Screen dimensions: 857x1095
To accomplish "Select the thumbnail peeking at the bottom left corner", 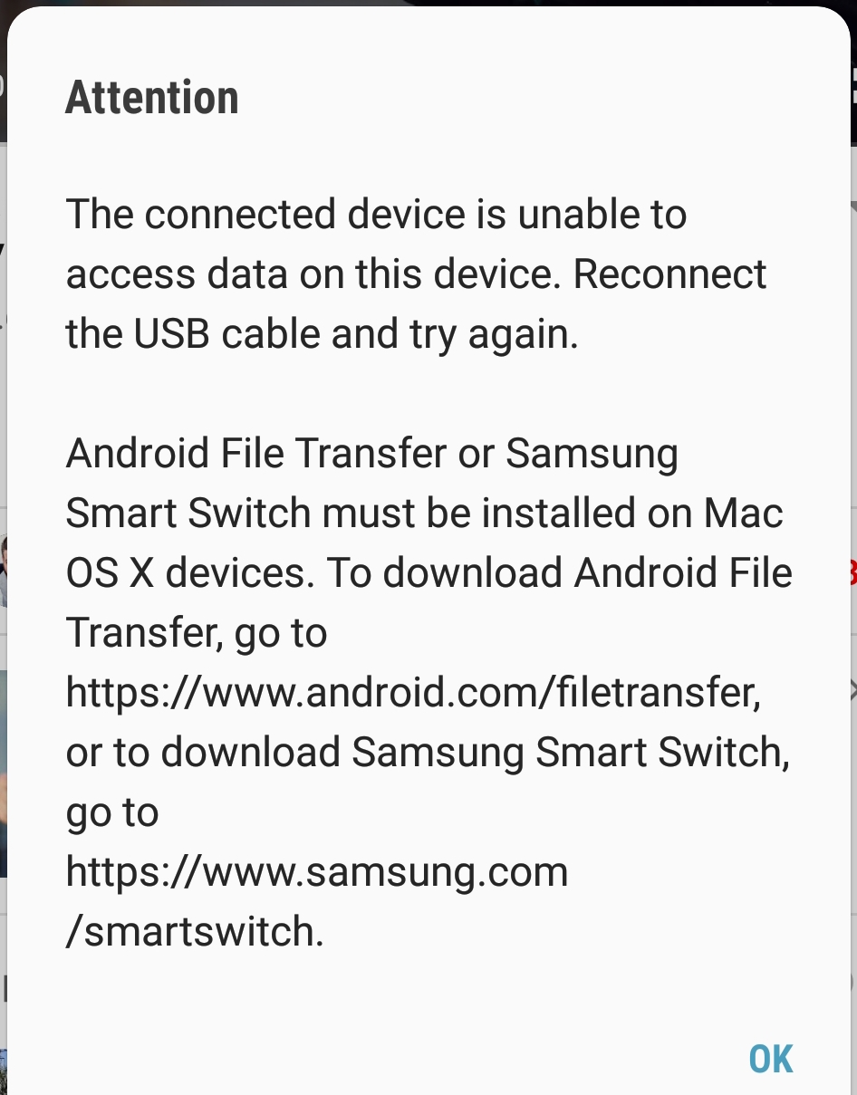I will [4, 1072].
